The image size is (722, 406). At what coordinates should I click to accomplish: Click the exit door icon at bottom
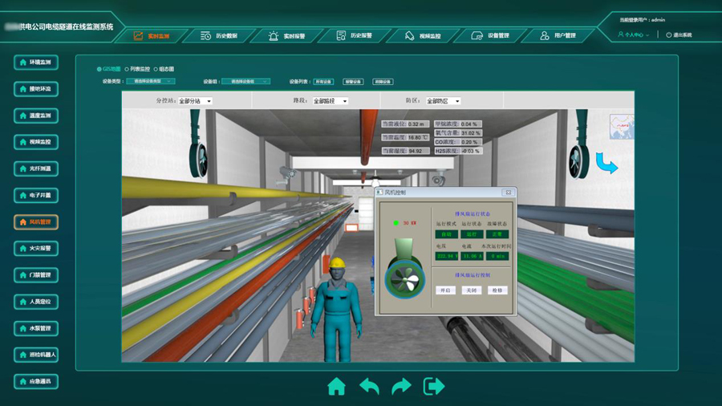tap(434, 387)
